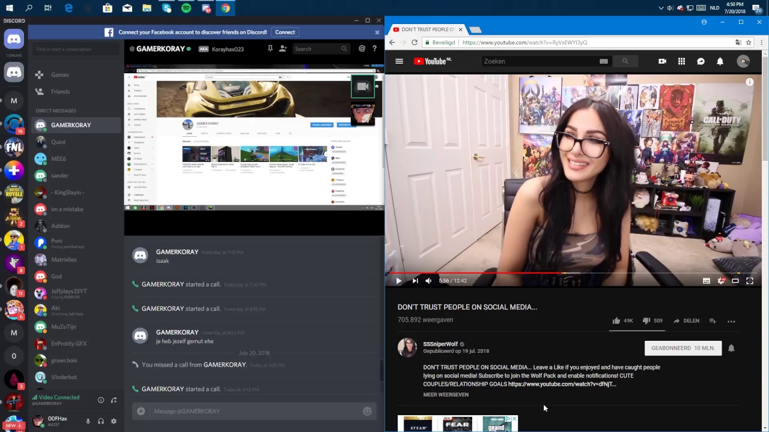The height and width of the screenshot is (432, 769).
Task: Open the Discord home button
Action: 14,40
